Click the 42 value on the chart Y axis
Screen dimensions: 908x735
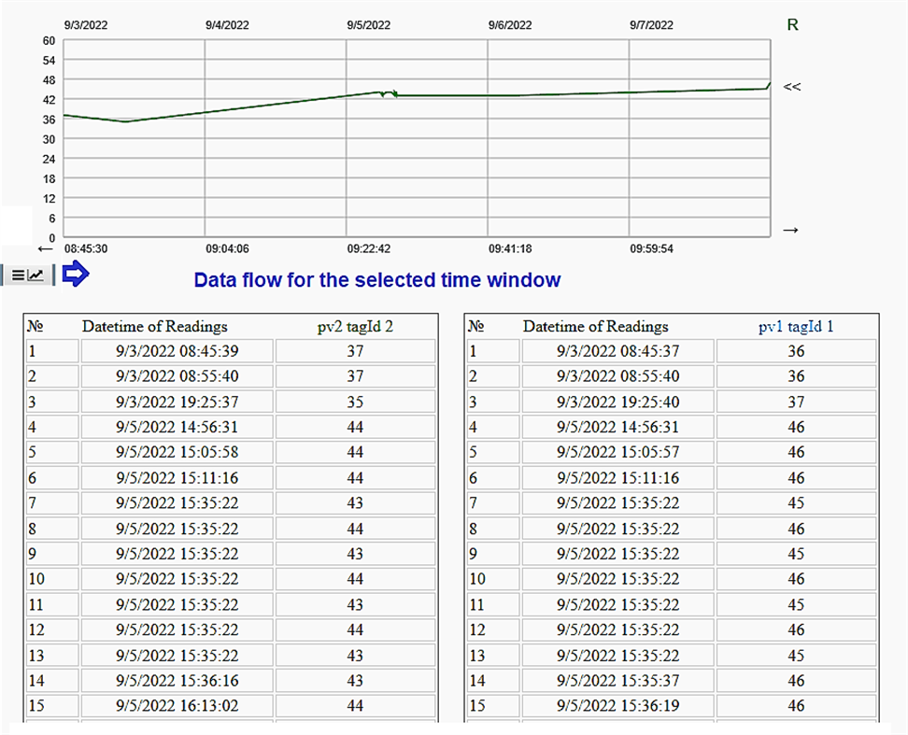50,100
